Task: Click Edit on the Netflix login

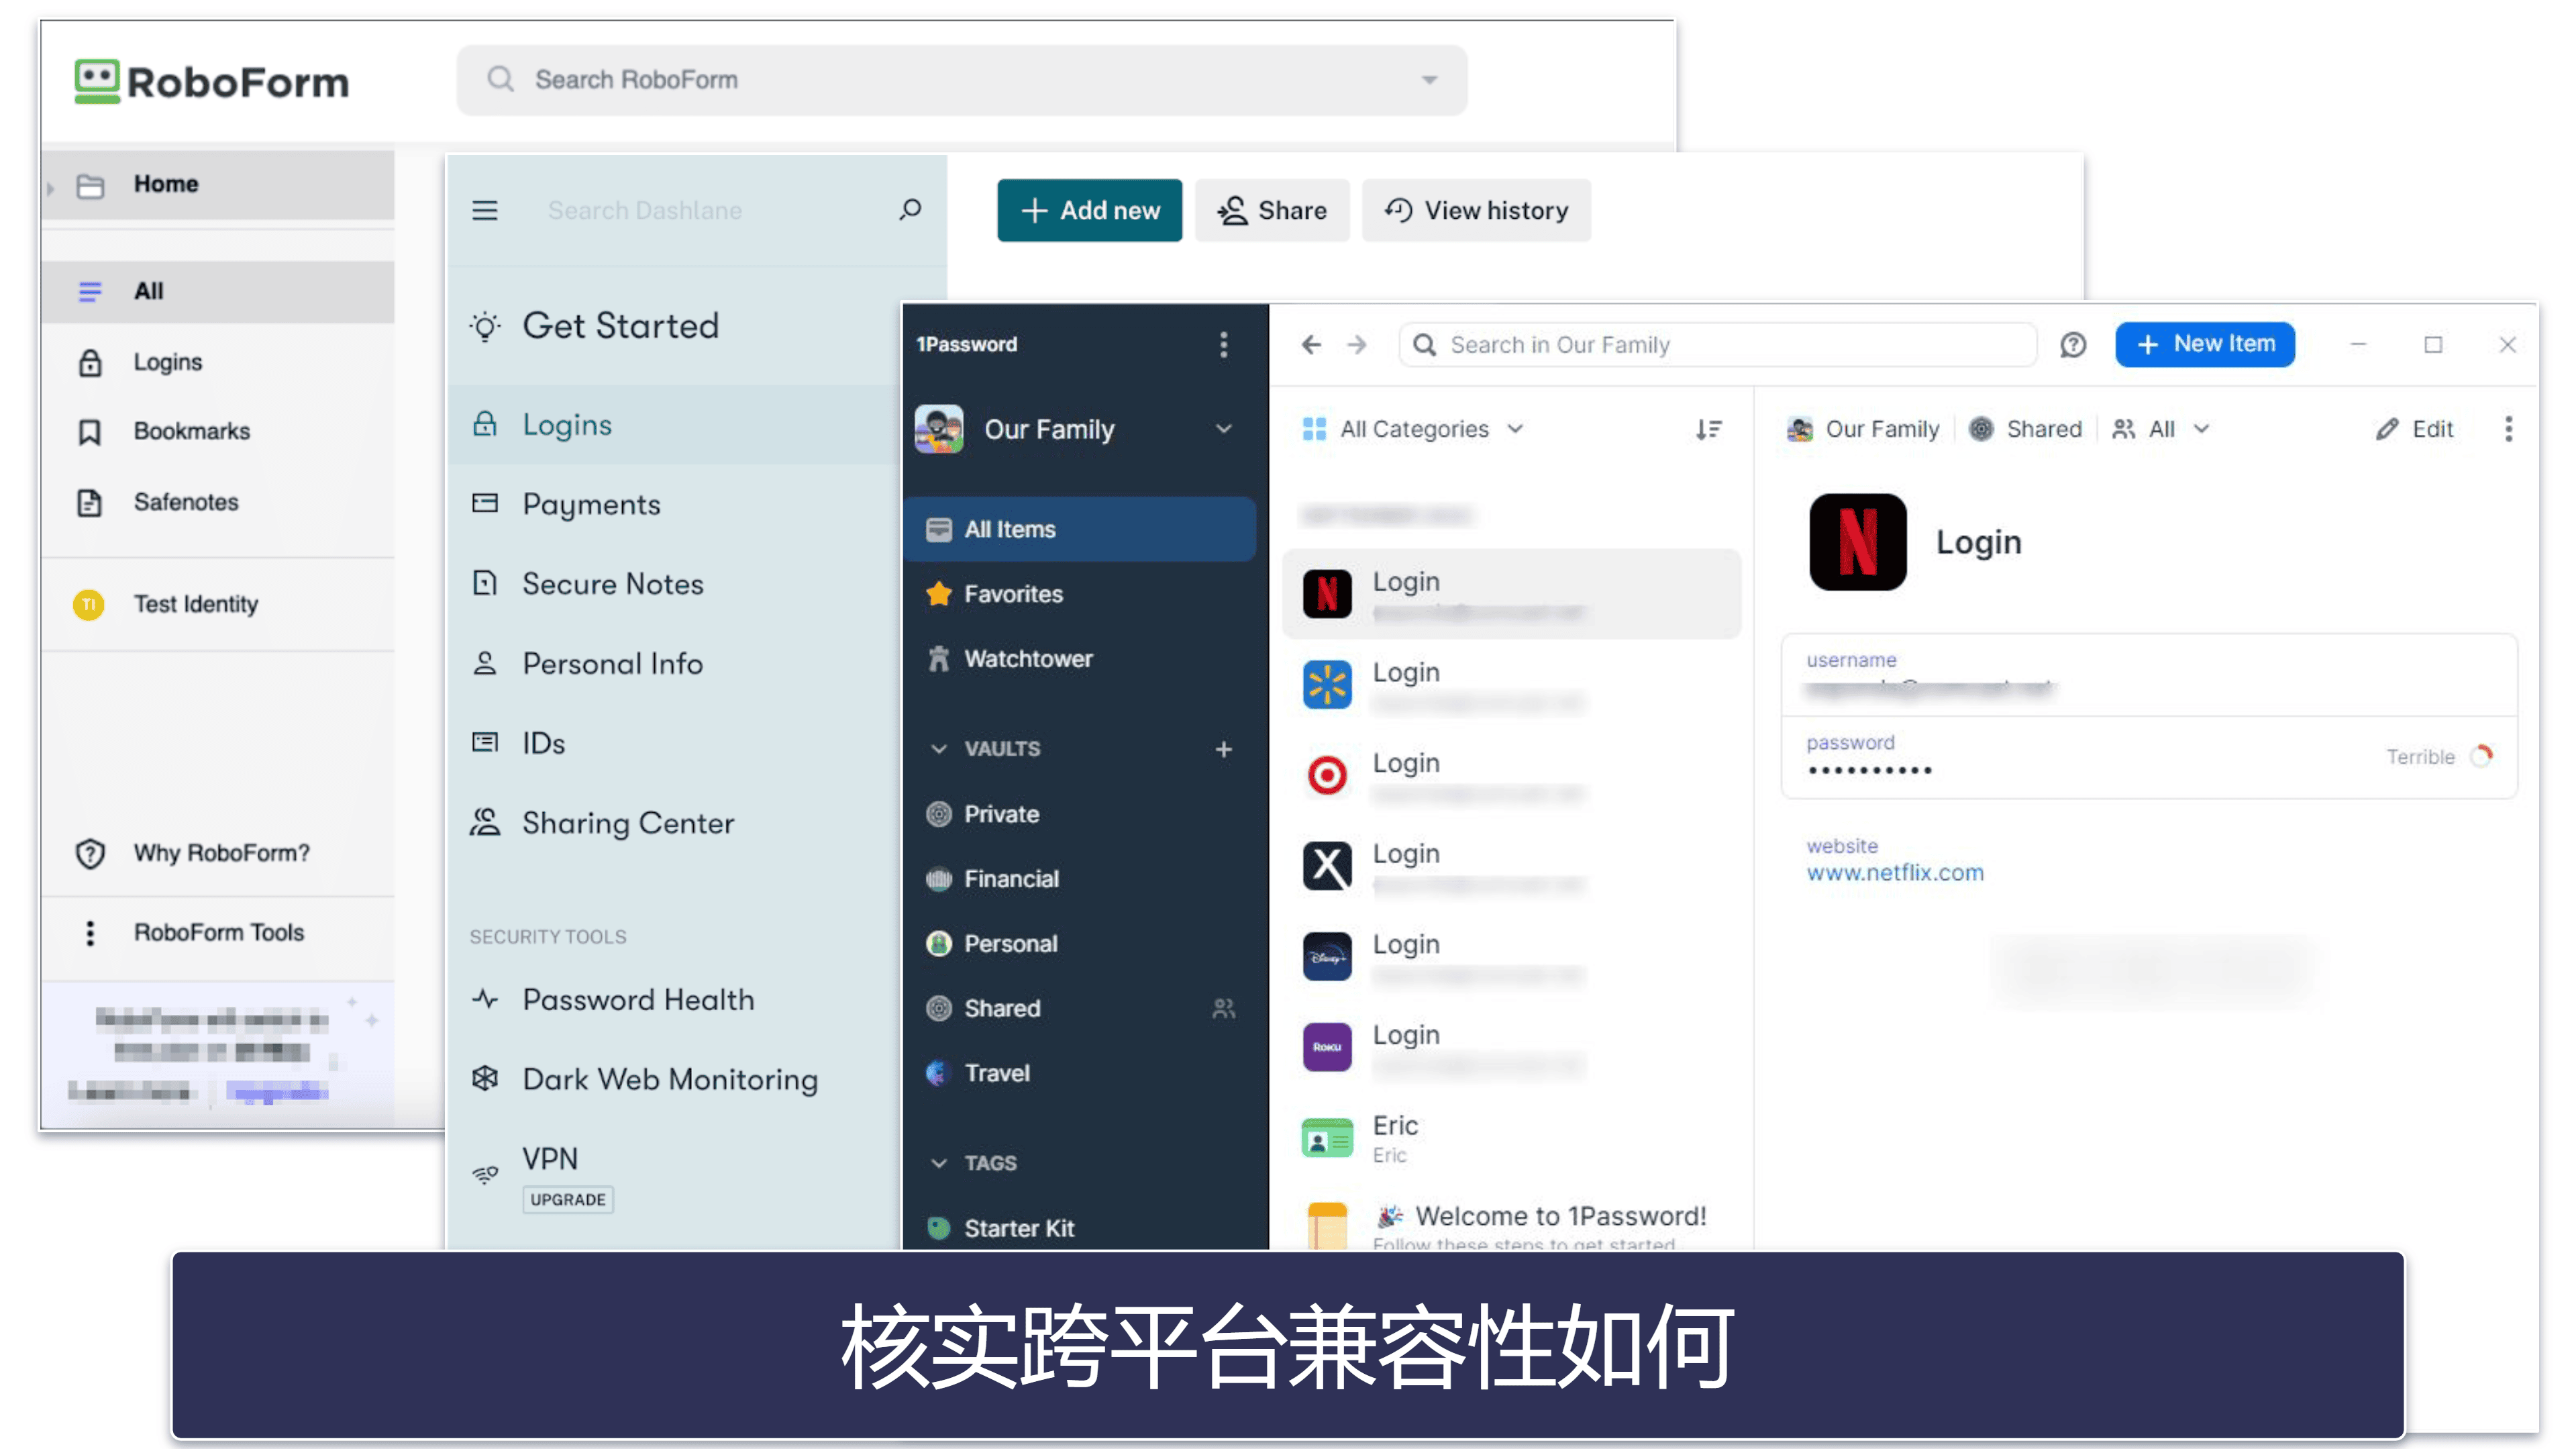Action: coord(2414,429)
